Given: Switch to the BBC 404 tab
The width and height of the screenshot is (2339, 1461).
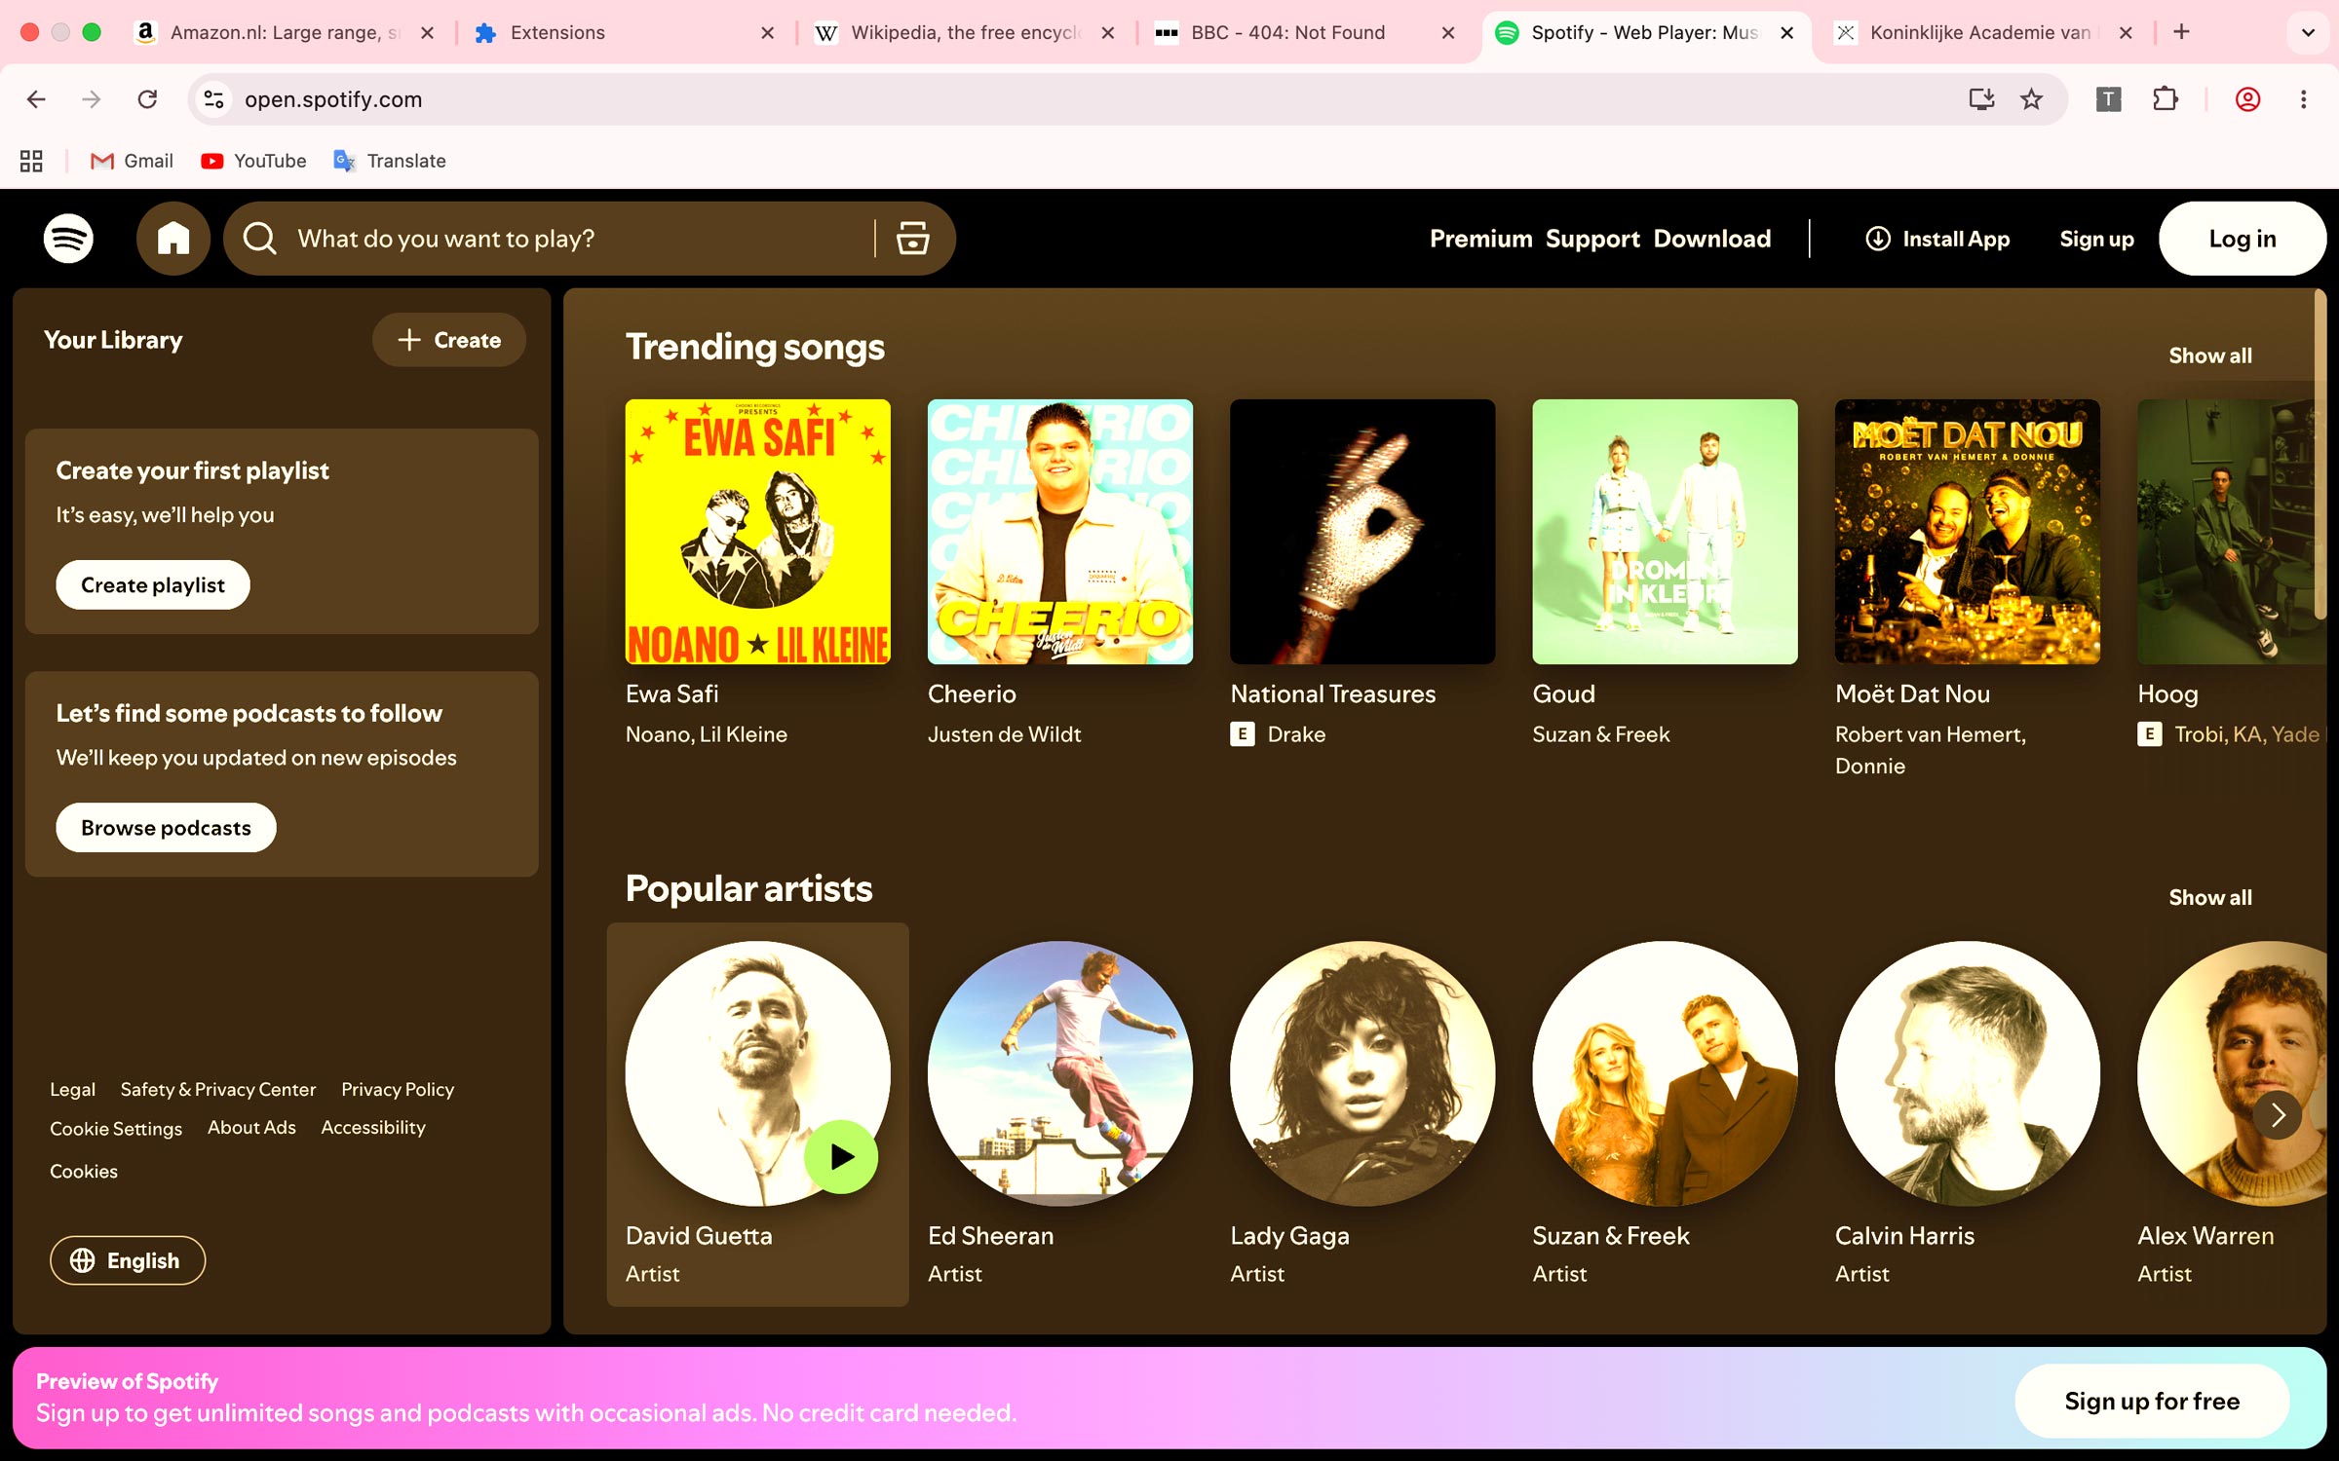Looking at the screenshot, I should pyautogui.click(x=1305, y=32).
